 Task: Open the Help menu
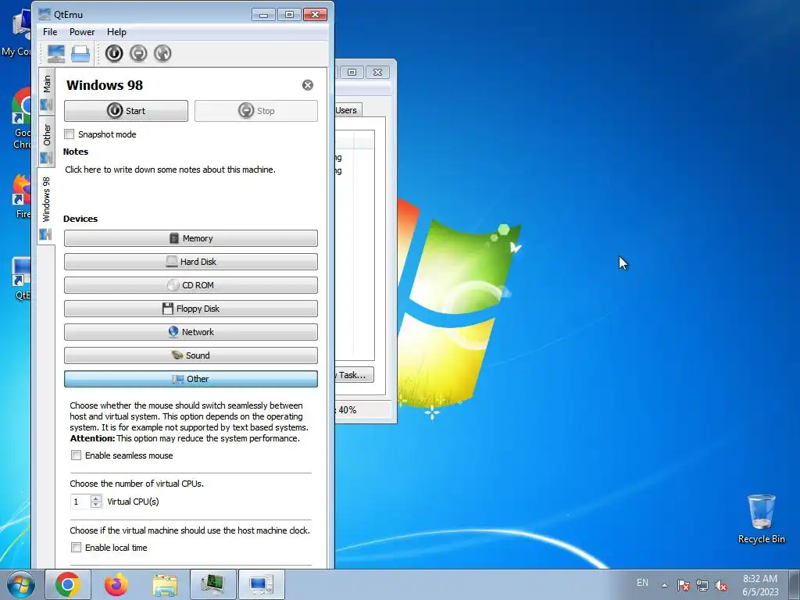116,31
